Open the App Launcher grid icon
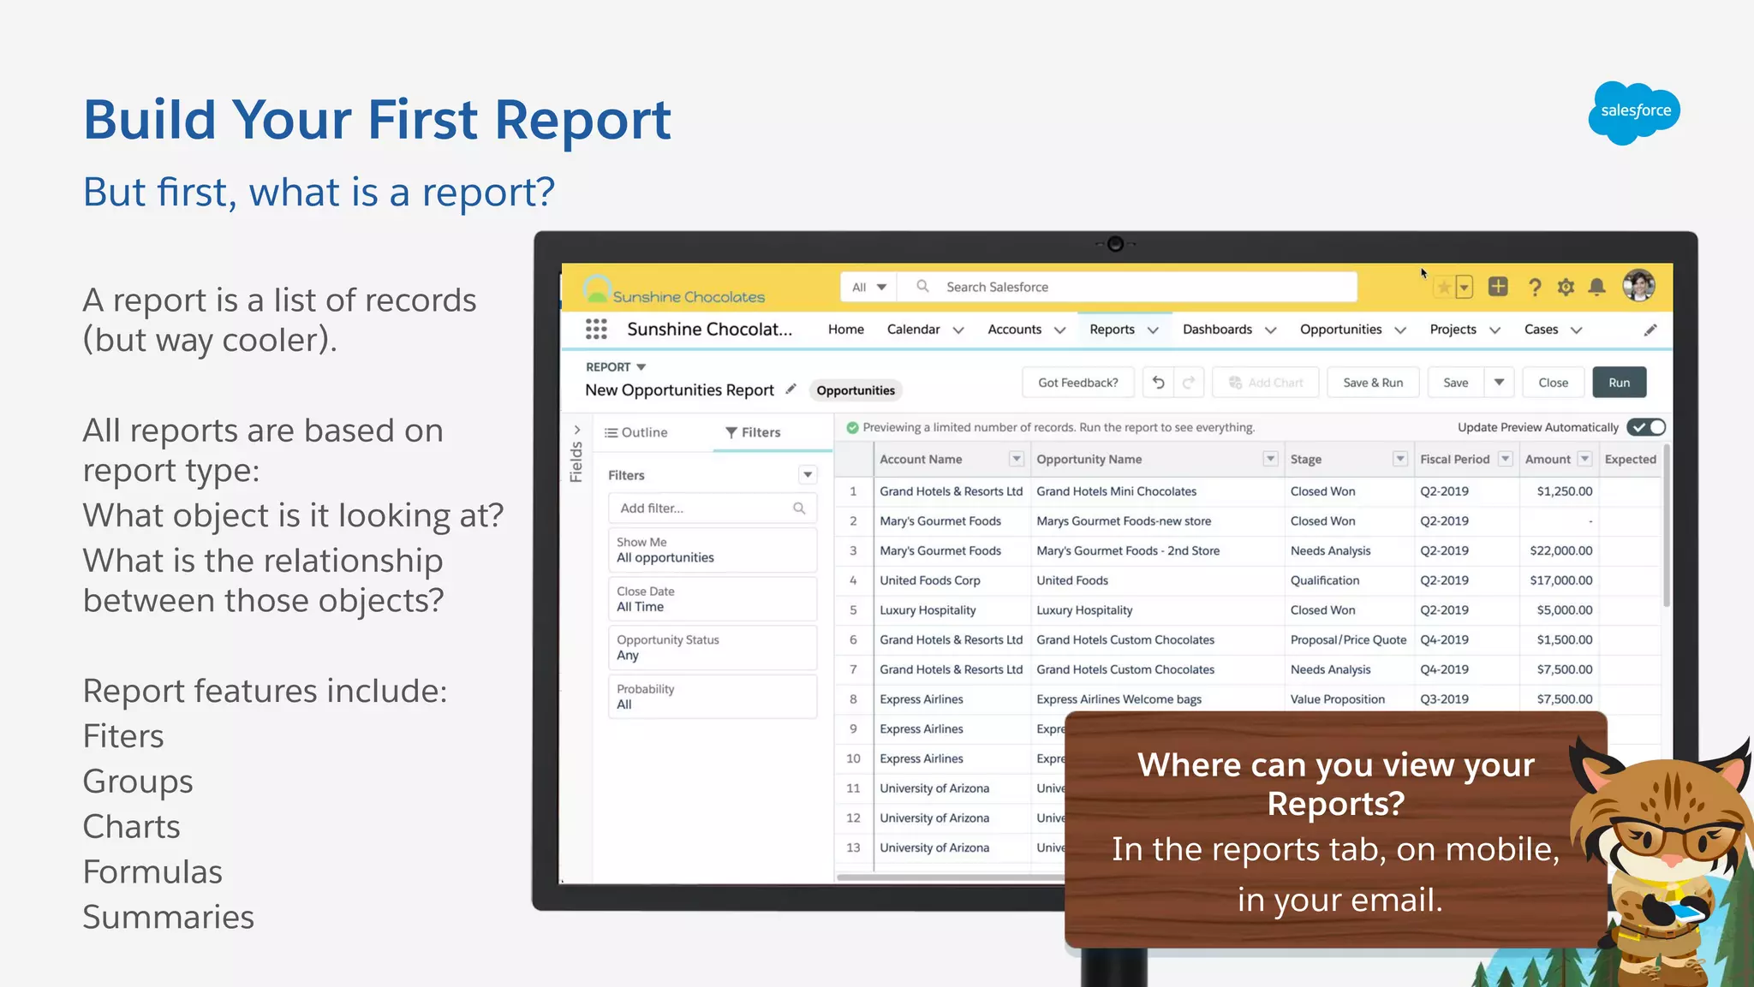 click(596, 330)
